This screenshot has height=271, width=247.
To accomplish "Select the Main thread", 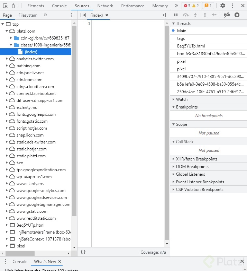I will [209, 31].
